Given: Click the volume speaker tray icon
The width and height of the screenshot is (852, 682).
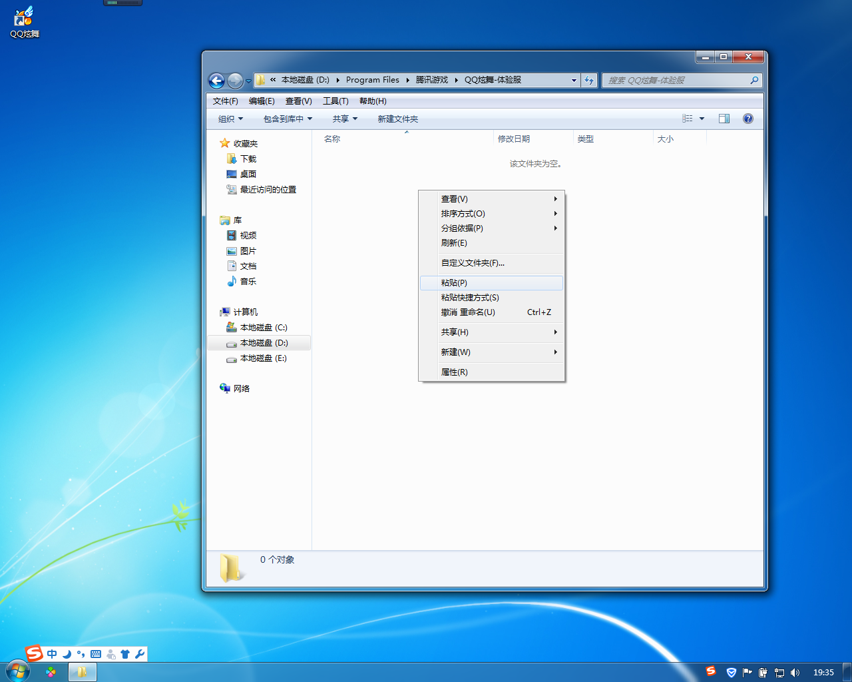Looking at the screenshot, I should [795, 673].
